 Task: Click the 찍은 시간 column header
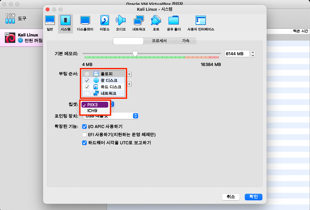(300, 31)
